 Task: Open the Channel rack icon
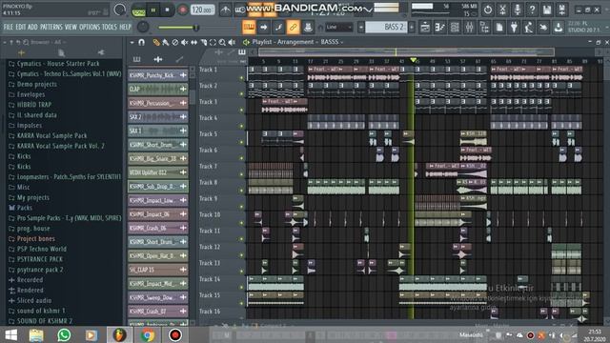click(x=455, y=28)
